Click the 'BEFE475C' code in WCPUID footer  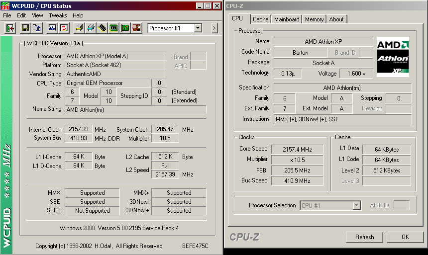point(195,246)
